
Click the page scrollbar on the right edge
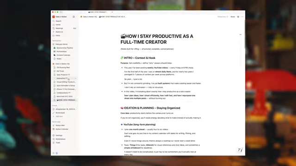coord(245,34)
